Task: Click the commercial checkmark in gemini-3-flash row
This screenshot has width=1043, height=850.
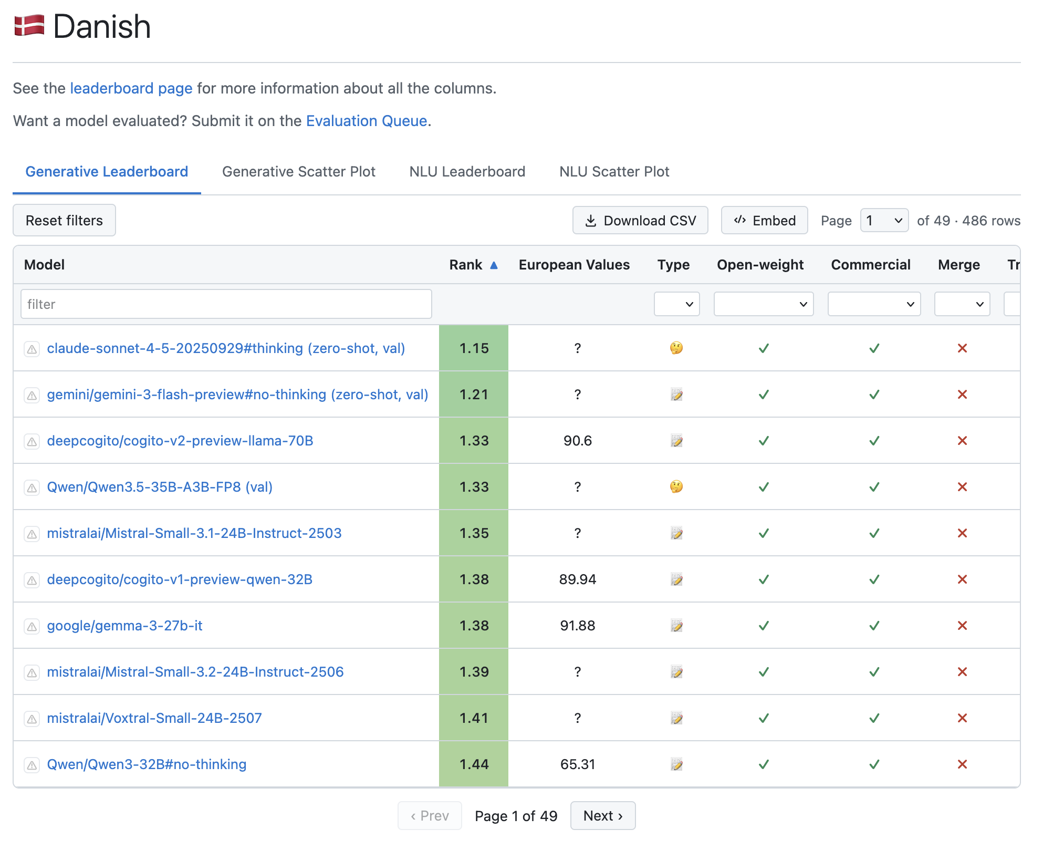Action: coord(874,395)
